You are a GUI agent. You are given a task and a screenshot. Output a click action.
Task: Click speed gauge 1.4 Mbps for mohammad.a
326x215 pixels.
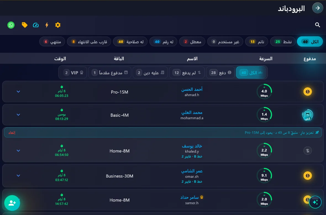tap(264, 115)
